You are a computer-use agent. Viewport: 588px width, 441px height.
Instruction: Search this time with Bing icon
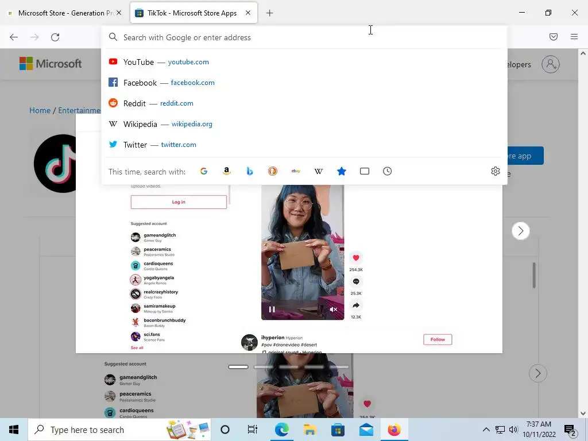[x=250, y=171]
